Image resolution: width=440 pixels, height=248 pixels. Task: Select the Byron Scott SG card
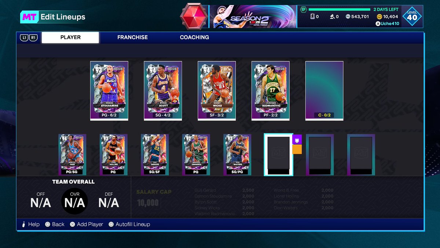tap(163, 91)
